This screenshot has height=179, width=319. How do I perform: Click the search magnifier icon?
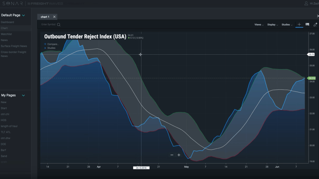point(59,25)
